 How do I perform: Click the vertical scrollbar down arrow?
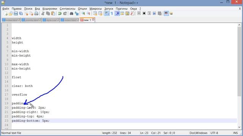(x=239, y=127)
